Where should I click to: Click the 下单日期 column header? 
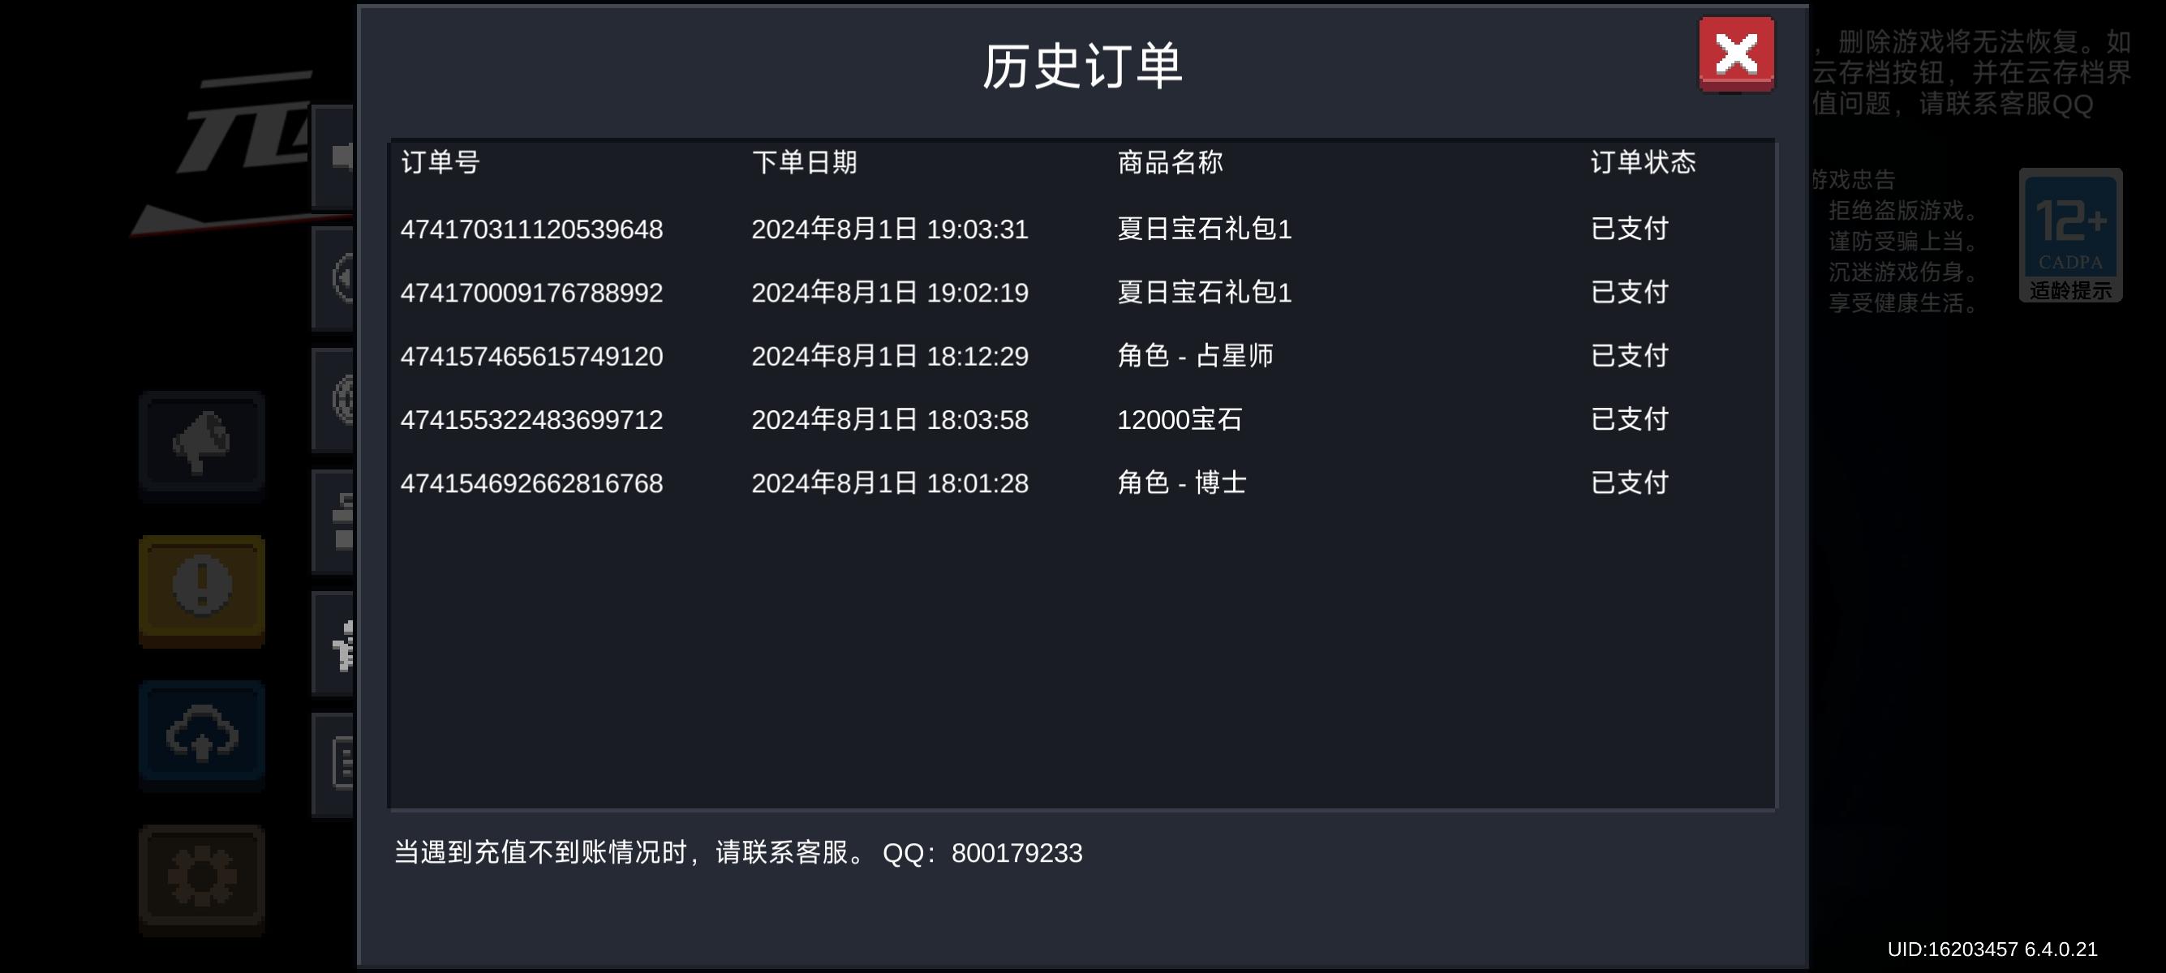[804, 162]
